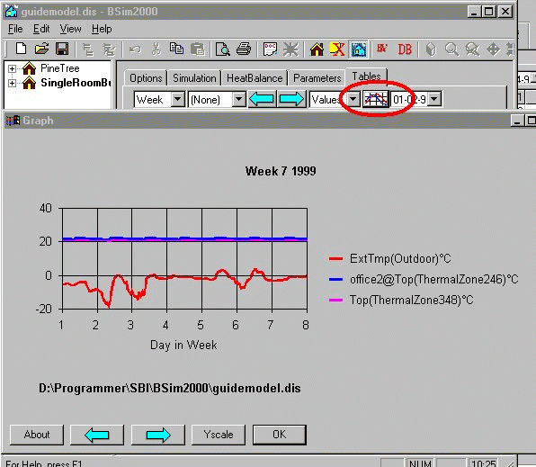The width and height of the screenshot is (536, 467).
Task: Save model with the floppy disk icon
Action: 62,49
